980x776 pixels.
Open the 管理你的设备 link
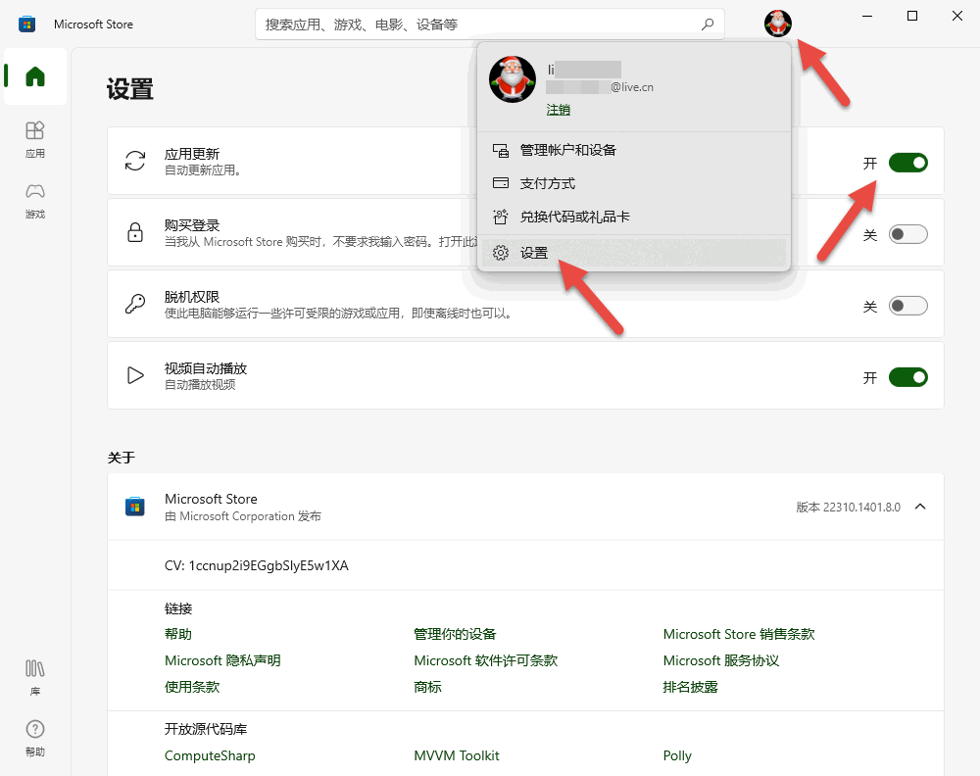(455, 634)
